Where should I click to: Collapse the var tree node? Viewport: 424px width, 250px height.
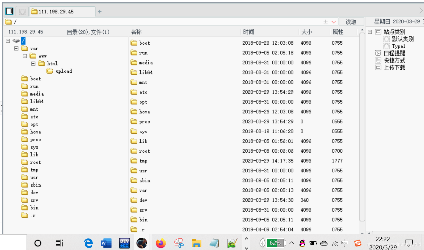[x=16, y=48]
